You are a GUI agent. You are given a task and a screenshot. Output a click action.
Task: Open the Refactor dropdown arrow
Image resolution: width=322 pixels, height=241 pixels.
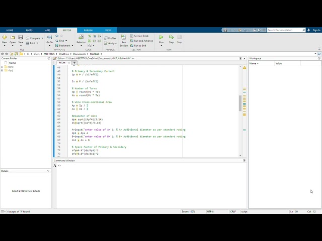point(81,46)
